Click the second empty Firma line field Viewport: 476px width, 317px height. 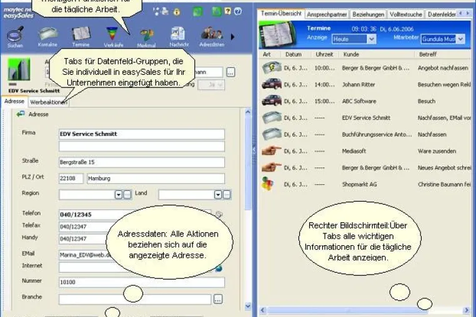point(142,146)
